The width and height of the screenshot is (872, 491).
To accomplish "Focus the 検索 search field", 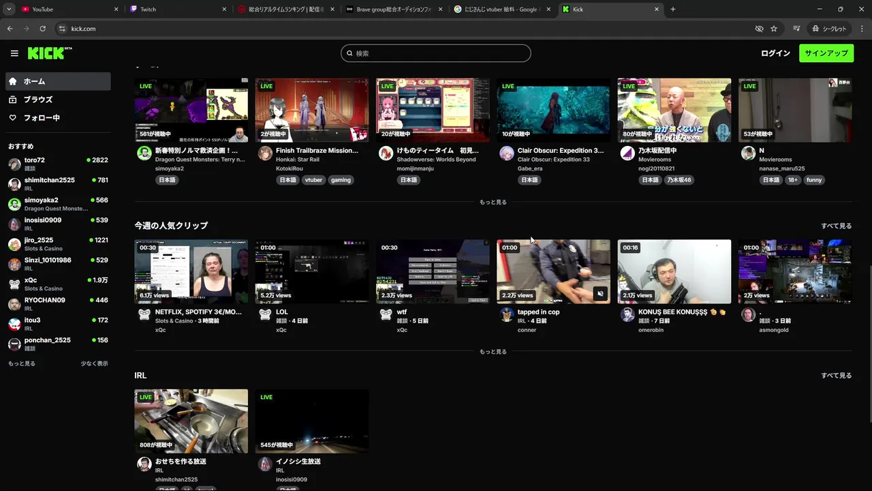I will tap(436, 53).
